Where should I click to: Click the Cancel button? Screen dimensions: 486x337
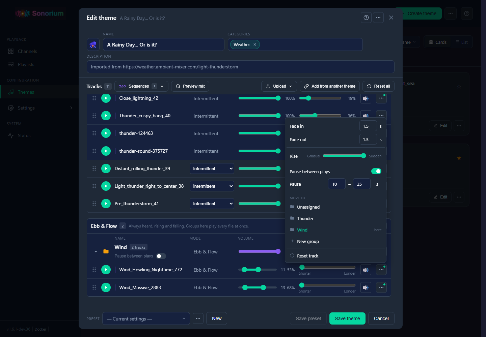click(381, 318)
